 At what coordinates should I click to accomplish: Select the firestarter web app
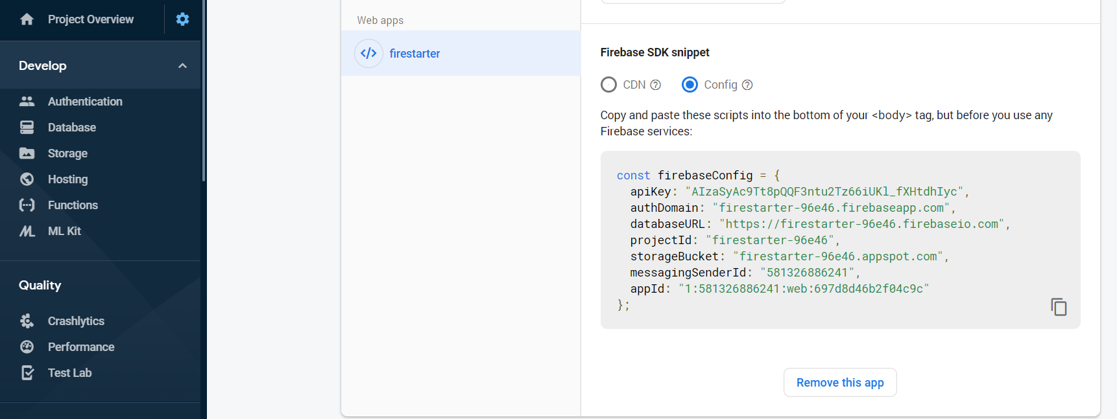[414, 54]
